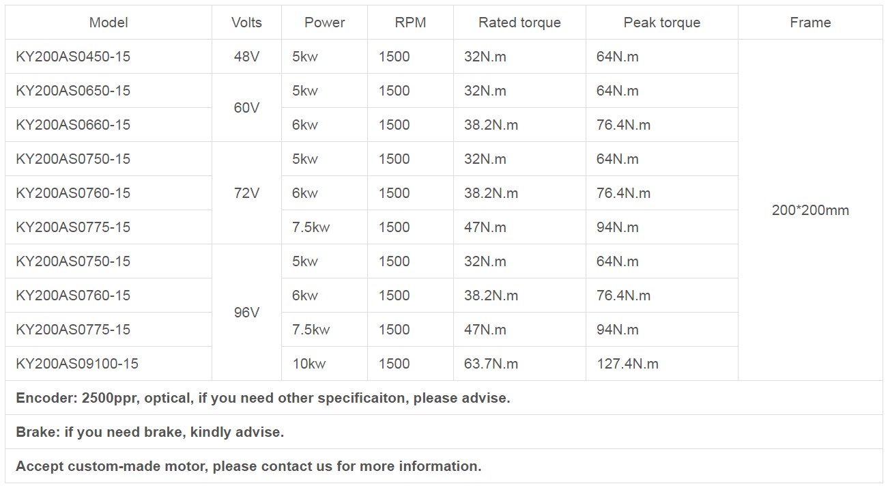Click the RPM column header
This screenshot has height=488, width=888.
pos(410,23)
